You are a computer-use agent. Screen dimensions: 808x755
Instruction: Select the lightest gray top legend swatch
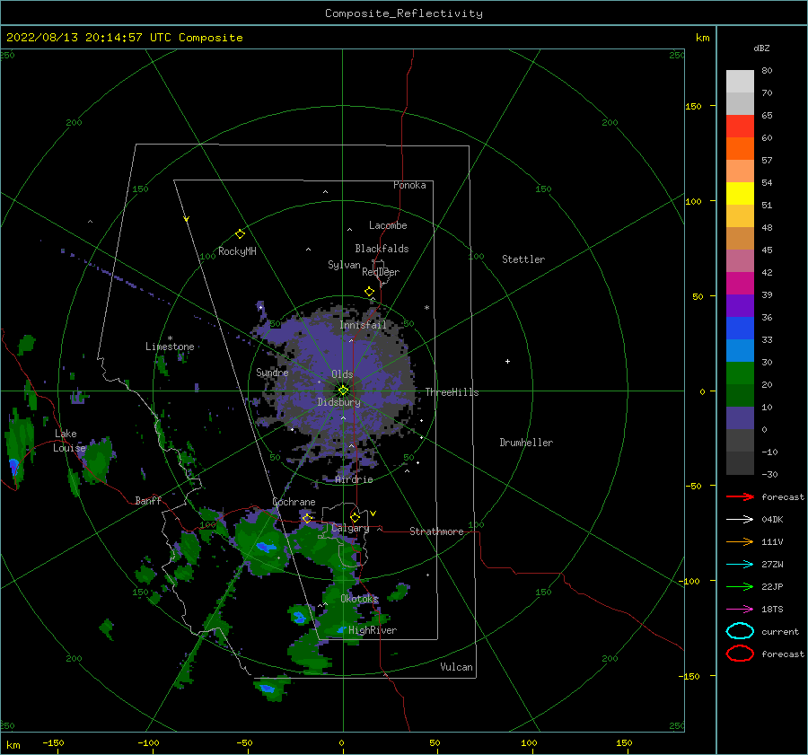pos(740,82)
